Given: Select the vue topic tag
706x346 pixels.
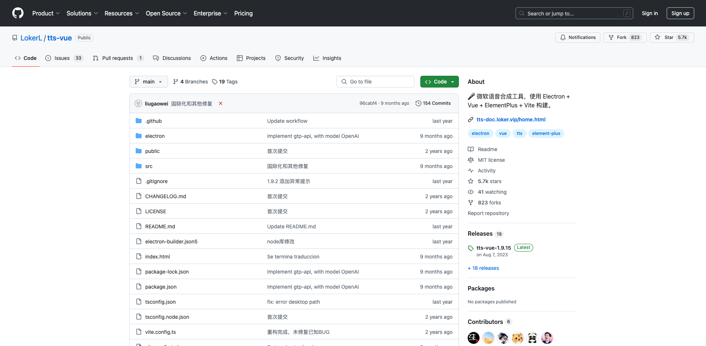Looking at the screenshot, I should [503, 133].
